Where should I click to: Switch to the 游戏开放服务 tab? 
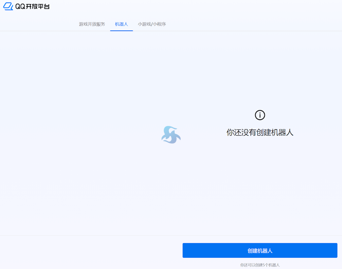pyautogui.click(x=92, y=24)
